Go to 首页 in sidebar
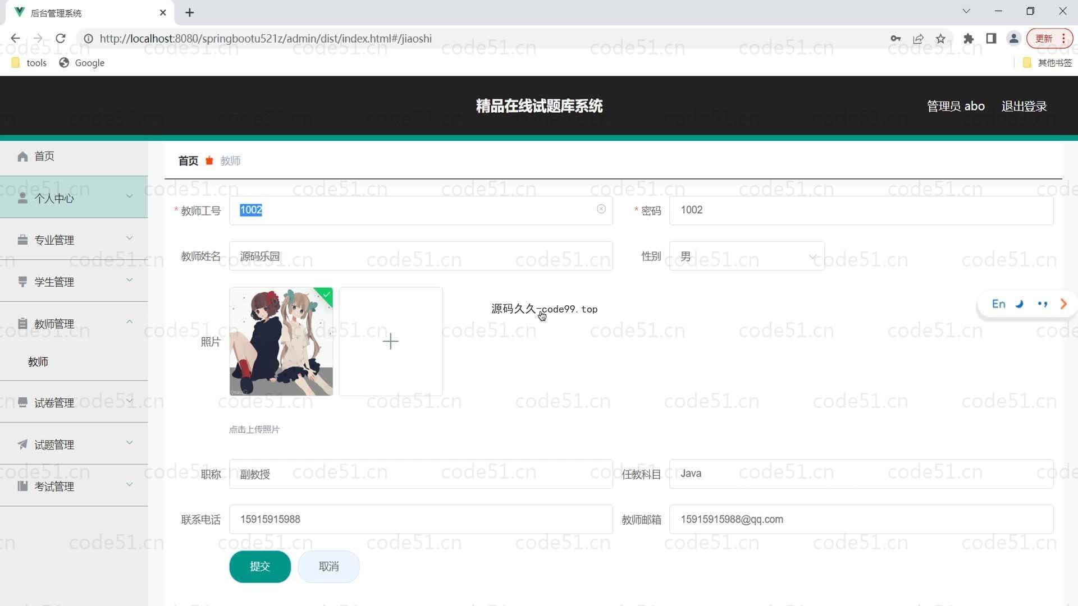 pos(74,156)
